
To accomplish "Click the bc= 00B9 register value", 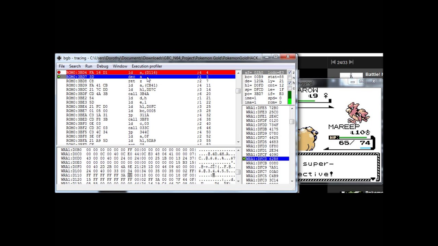I will pyautogui.click(x=254, y=77).
